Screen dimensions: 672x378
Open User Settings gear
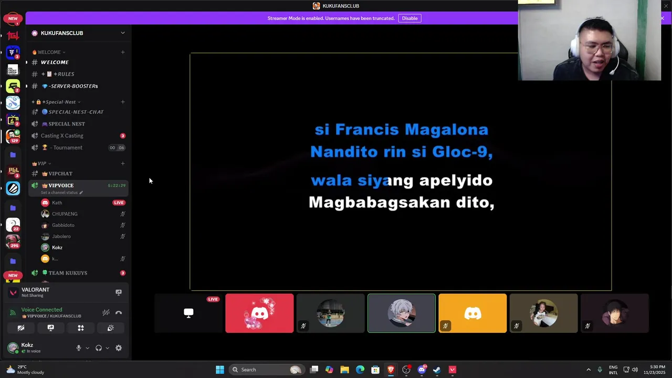point(119,348)
